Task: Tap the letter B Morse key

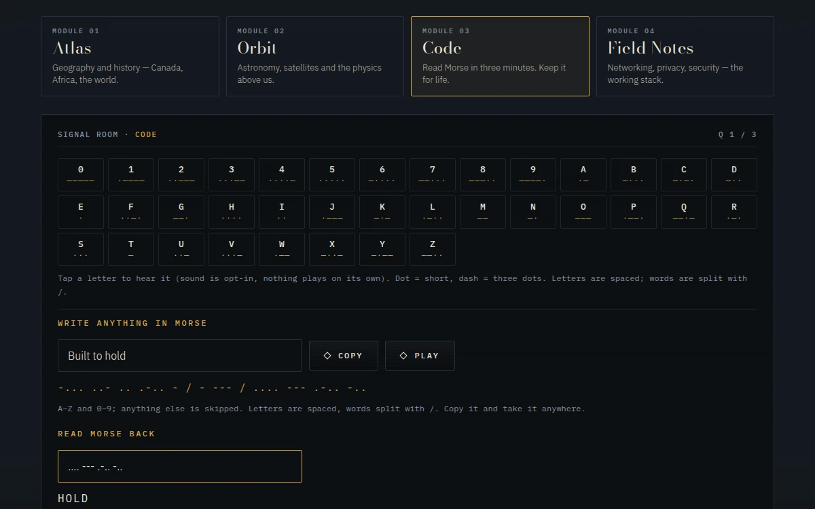Action: [x=634, y=174]
